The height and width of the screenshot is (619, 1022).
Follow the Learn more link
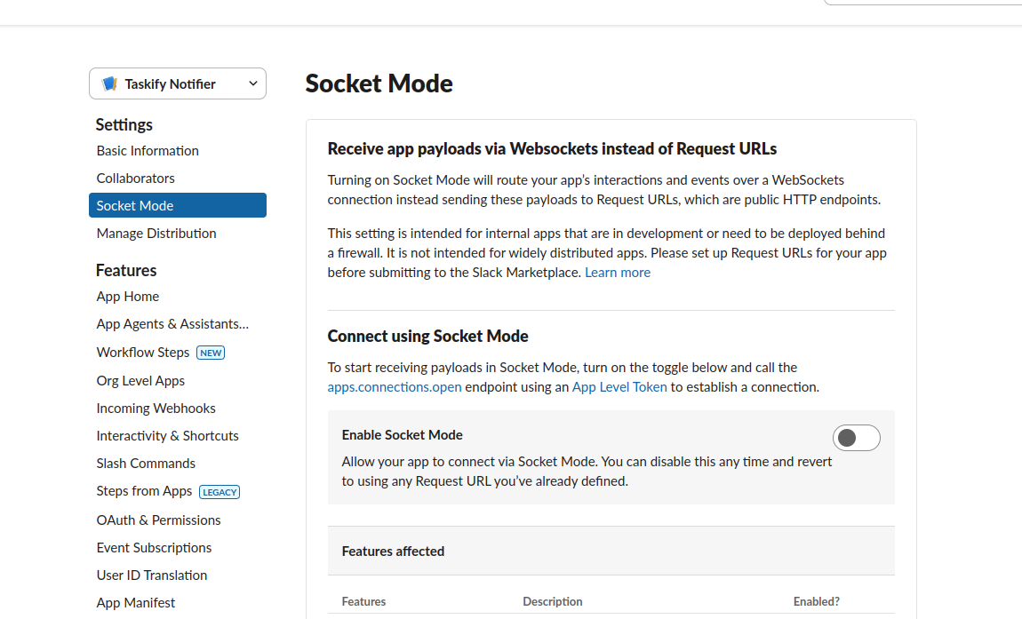tap(618, 273)
